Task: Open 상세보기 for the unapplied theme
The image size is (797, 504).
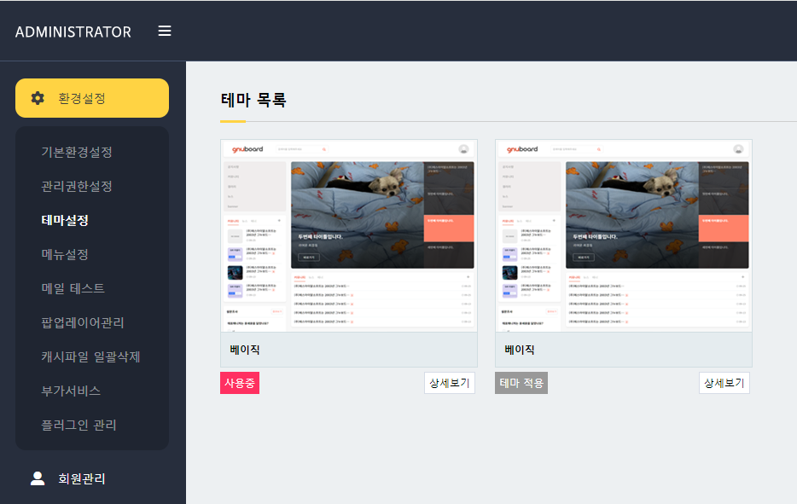Action: pyautogui.click(x=724, y=383)
